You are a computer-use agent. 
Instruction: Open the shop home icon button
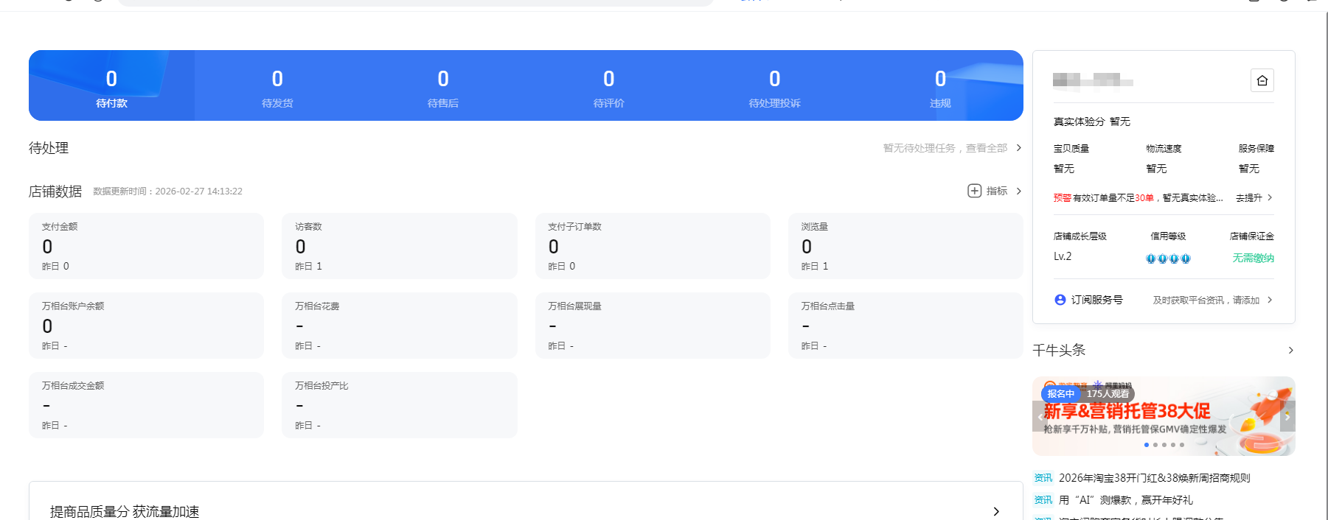click(x=1262, y=80)
